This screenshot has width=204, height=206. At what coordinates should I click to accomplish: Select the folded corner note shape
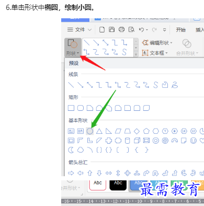(184, 141)
